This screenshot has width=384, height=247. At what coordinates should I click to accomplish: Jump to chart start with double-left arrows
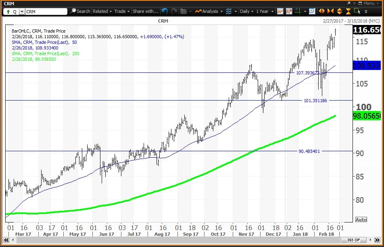[x=6, y=240]
